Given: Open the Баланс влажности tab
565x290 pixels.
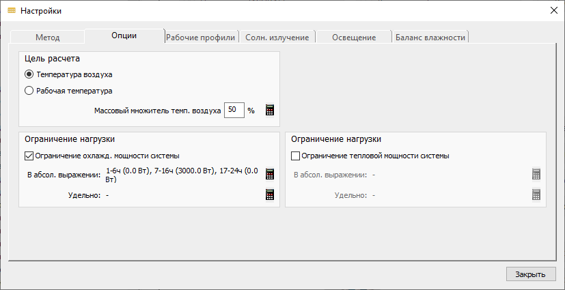Looking at the screenshot, I should point(430,38).
